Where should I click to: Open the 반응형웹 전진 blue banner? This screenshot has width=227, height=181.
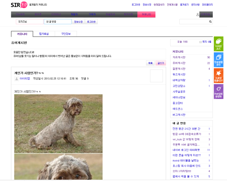[219, 60]
